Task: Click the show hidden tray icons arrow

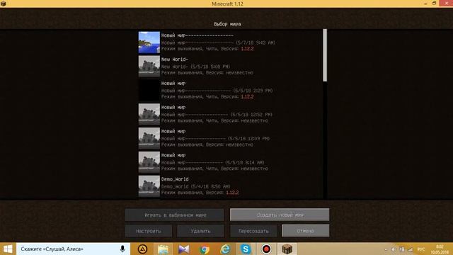Action: (386, 249)
